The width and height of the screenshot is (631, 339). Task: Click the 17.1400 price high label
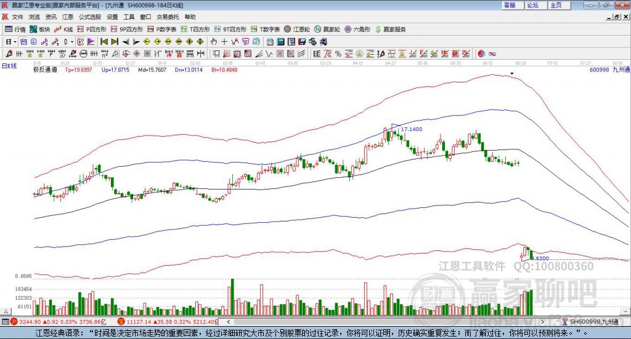pyautogui.click(x=412, y=129)
